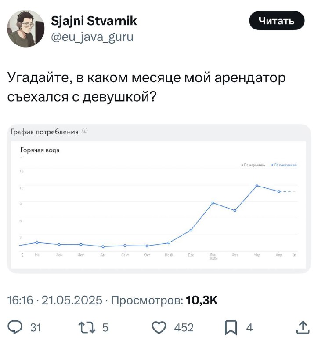This screenshot has height=352, width=318.
Task: Click the reply comment icon
Action: coord(17,327)
